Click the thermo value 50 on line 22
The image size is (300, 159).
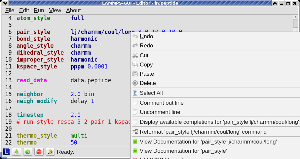tap(74, 143)
